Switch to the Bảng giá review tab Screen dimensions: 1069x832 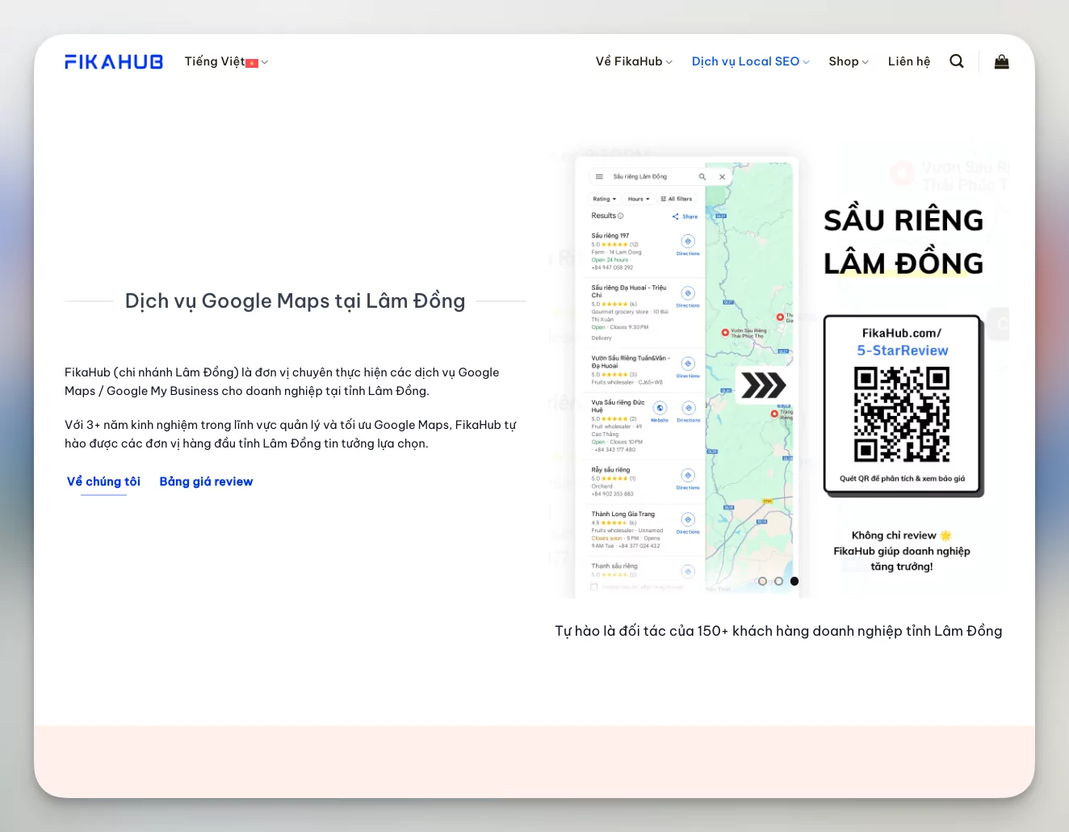point(206,481)
